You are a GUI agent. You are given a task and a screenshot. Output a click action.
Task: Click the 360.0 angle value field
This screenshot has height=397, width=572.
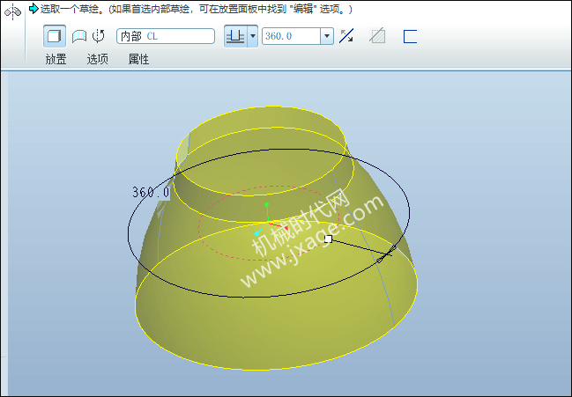click(291, 36)
